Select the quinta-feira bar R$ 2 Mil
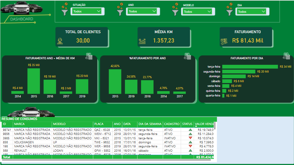 pyautogui.click(x=224, y=91)
